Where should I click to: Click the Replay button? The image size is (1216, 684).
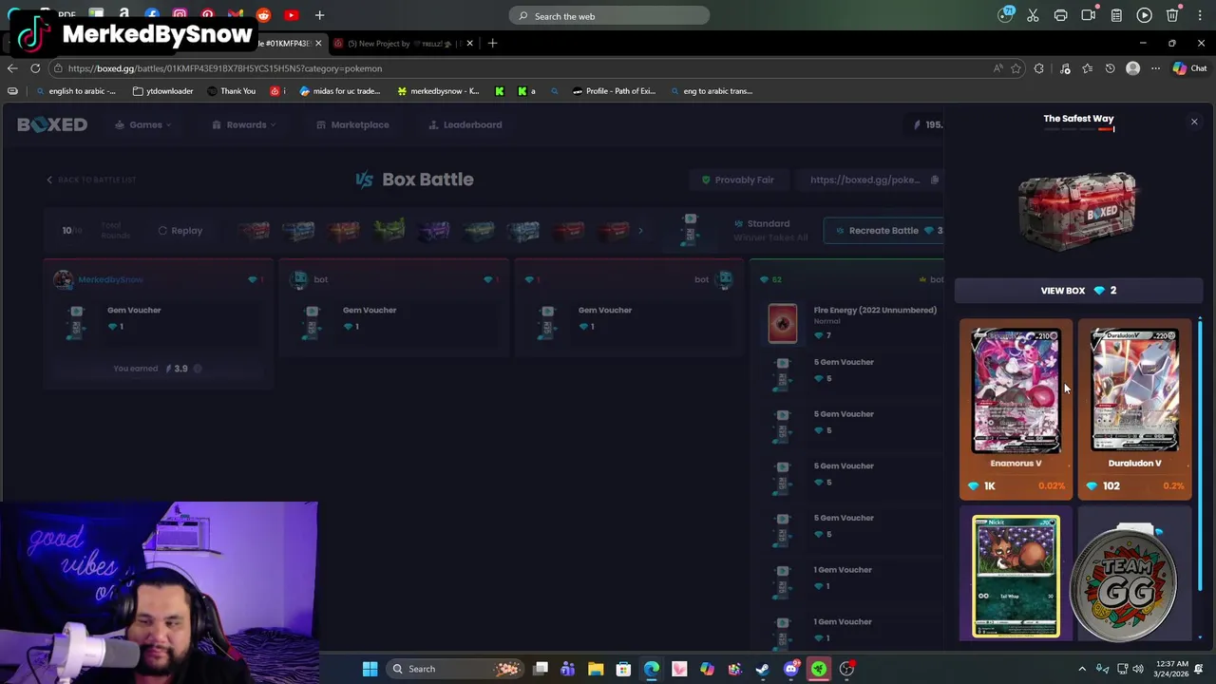(180, 230)
